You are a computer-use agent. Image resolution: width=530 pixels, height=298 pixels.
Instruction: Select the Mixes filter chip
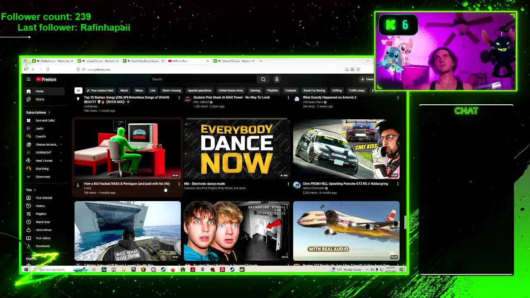tap(139, 90)
